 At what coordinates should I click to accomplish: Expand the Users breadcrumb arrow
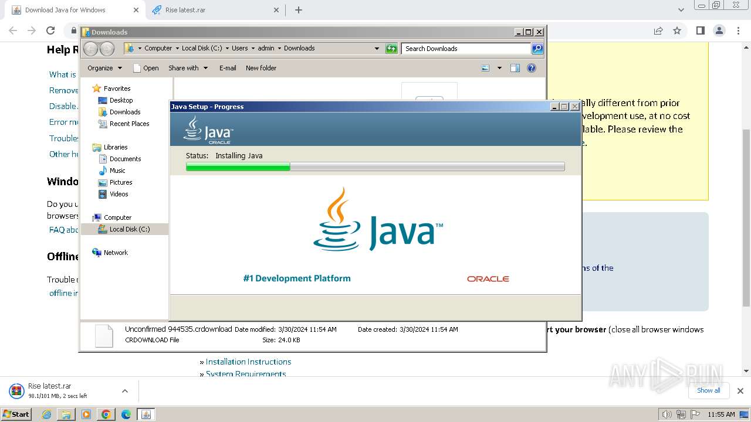click(x=253, y=49)
